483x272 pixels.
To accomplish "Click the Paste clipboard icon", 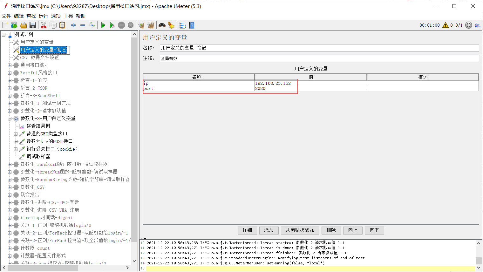I will click(x=62, y=25).
